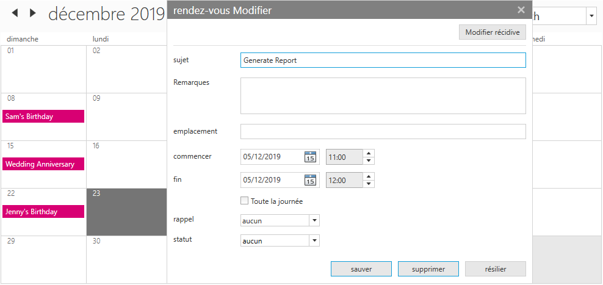The height and width of the screenshot is (285, 603).
Task: Go to next month with right arrow
Action: (x=33, y=13)
